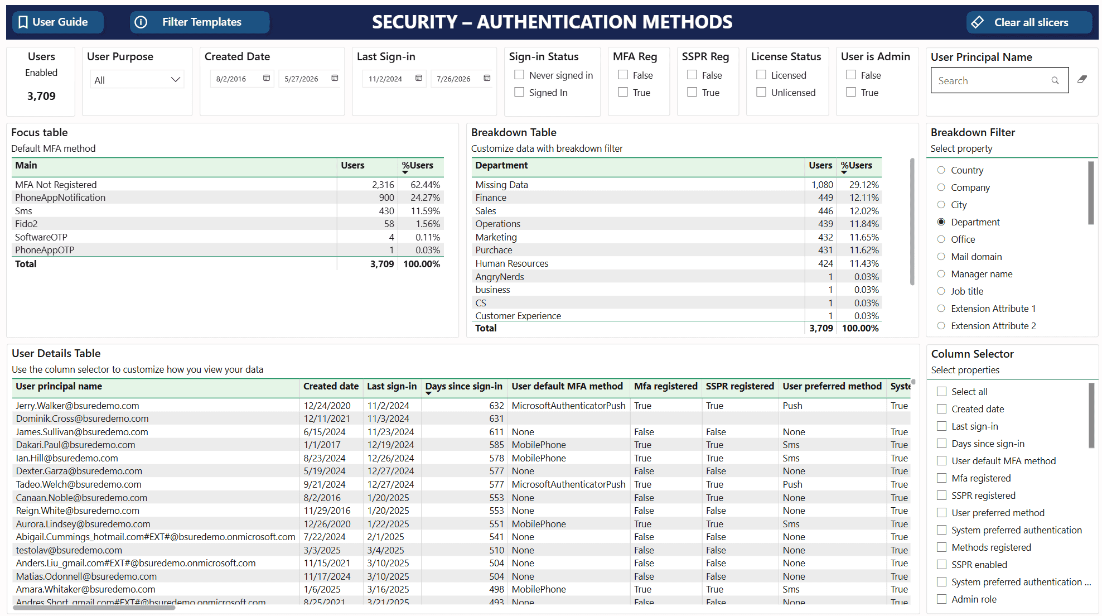The height and width of the screenshot is (616, 1102).
Task: Select Missing Data row in Breakdown Table
Action: (x=676, y=185)
